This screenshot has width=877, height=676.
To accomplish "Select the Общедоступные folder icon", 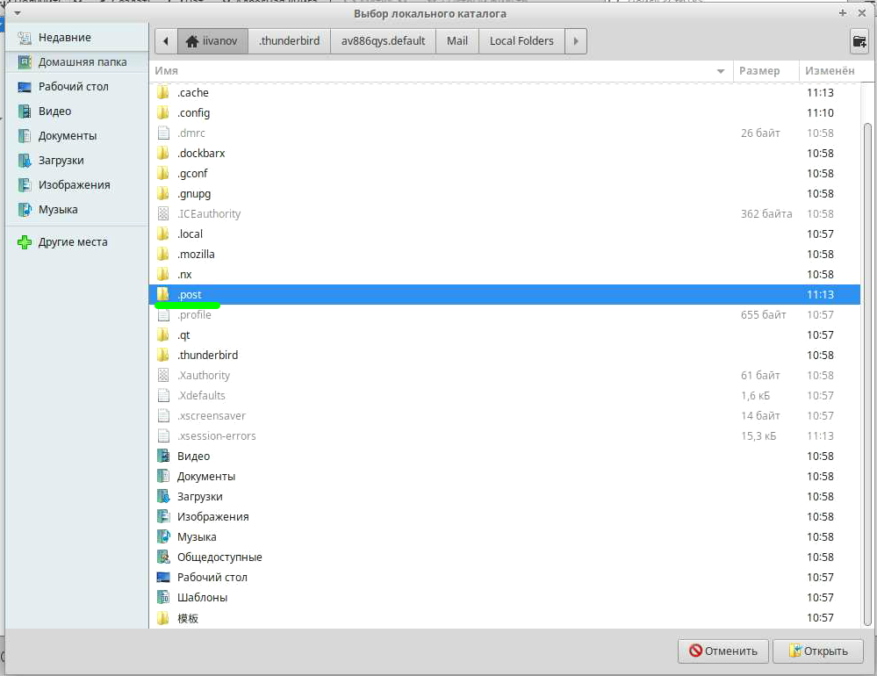I will pyautogui.click(x=162, y=557).
